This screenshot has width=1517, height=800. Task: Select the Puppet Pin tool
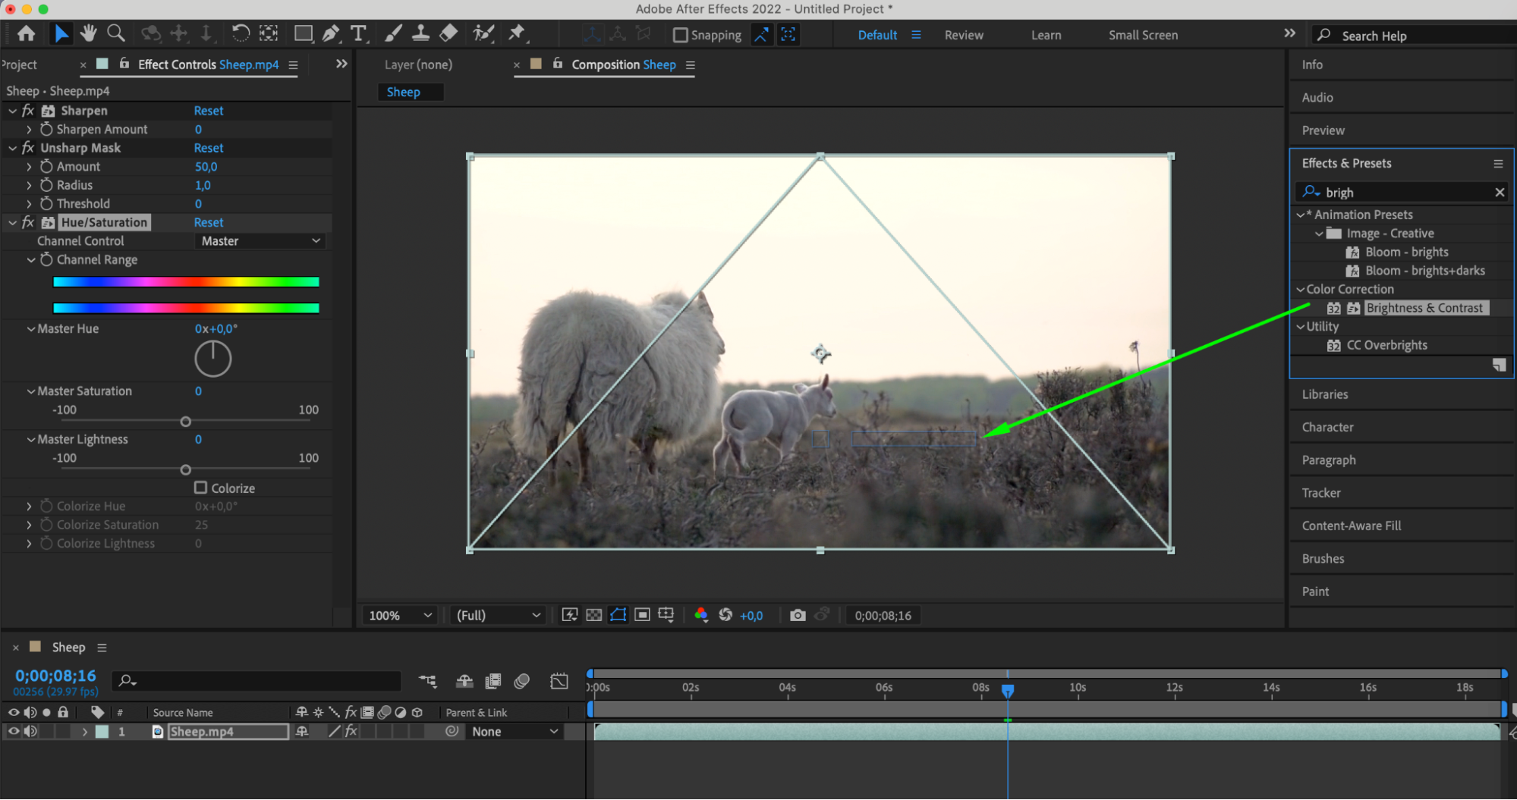tap(517, 33)
